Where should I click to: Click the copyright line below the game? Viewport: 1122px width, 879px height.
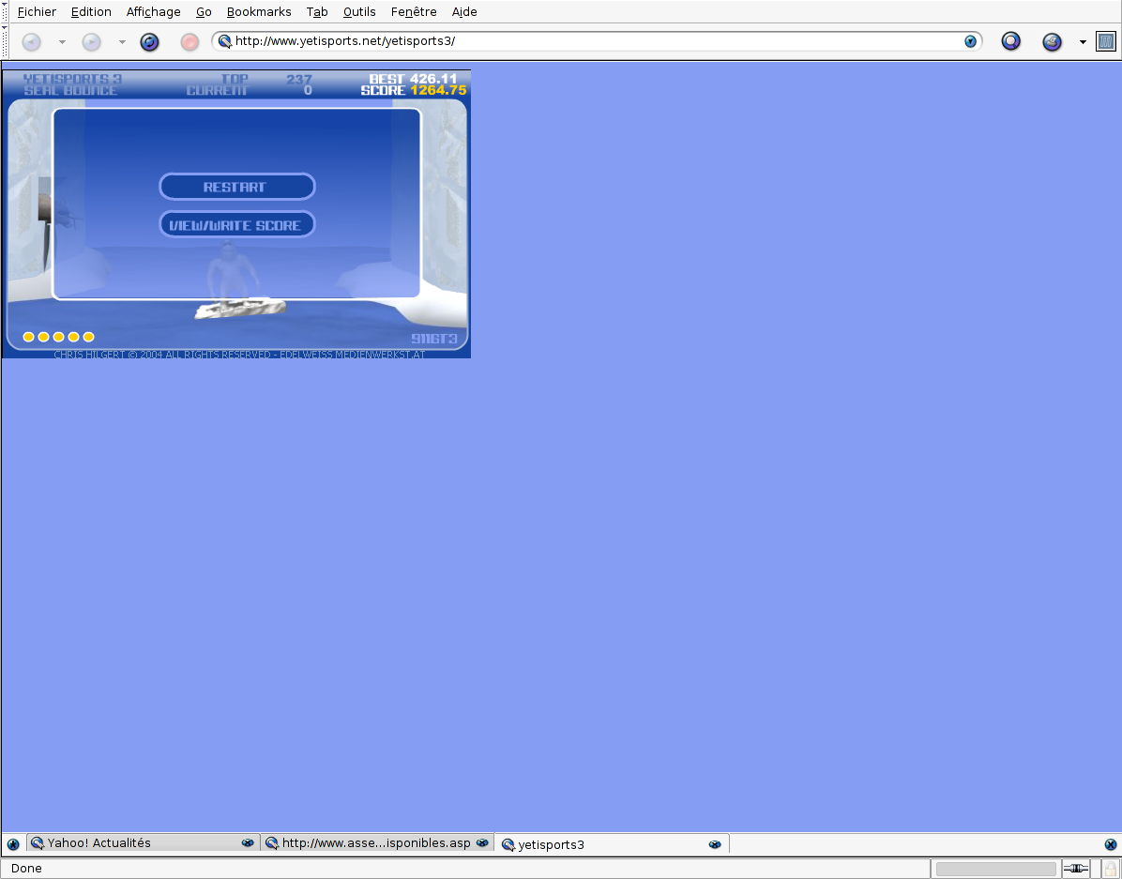click(240, 355)
